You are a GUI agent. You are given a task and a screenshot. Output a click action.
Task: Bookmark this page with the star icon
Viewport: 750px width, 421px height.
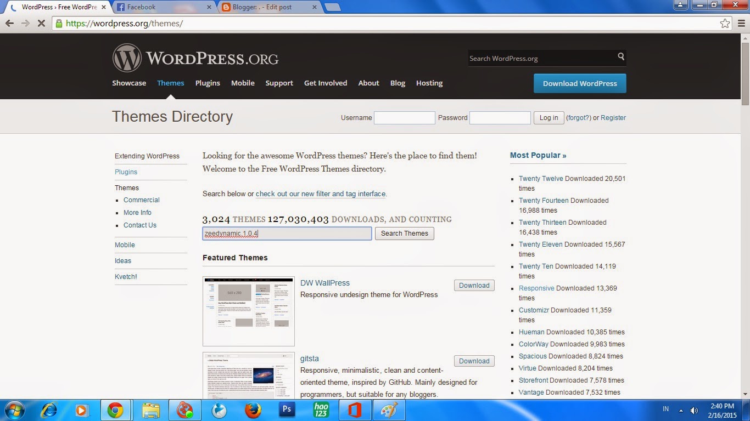(x=725, y=24)
